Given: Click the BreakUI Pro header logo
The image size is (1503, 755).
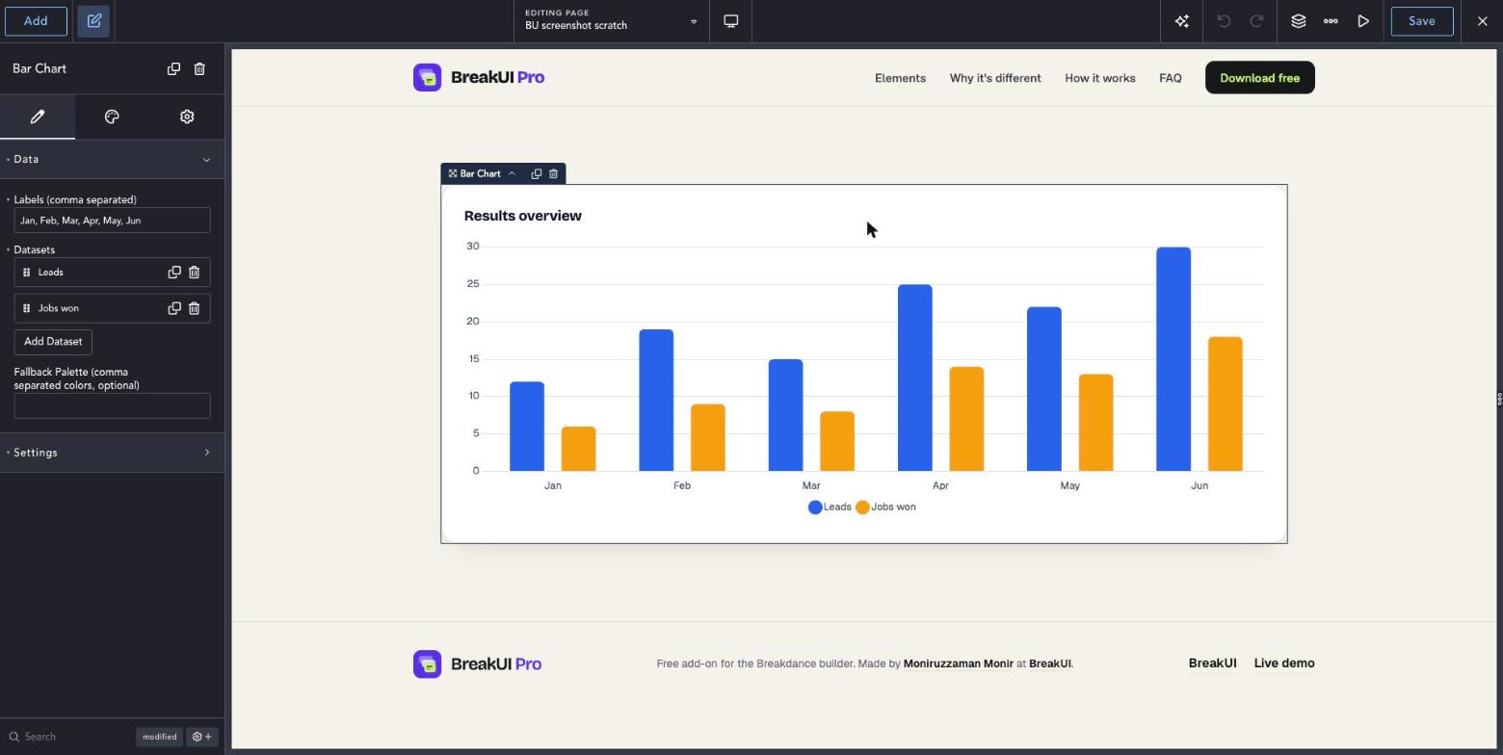Looking at the screenshot, I should 479,78.
